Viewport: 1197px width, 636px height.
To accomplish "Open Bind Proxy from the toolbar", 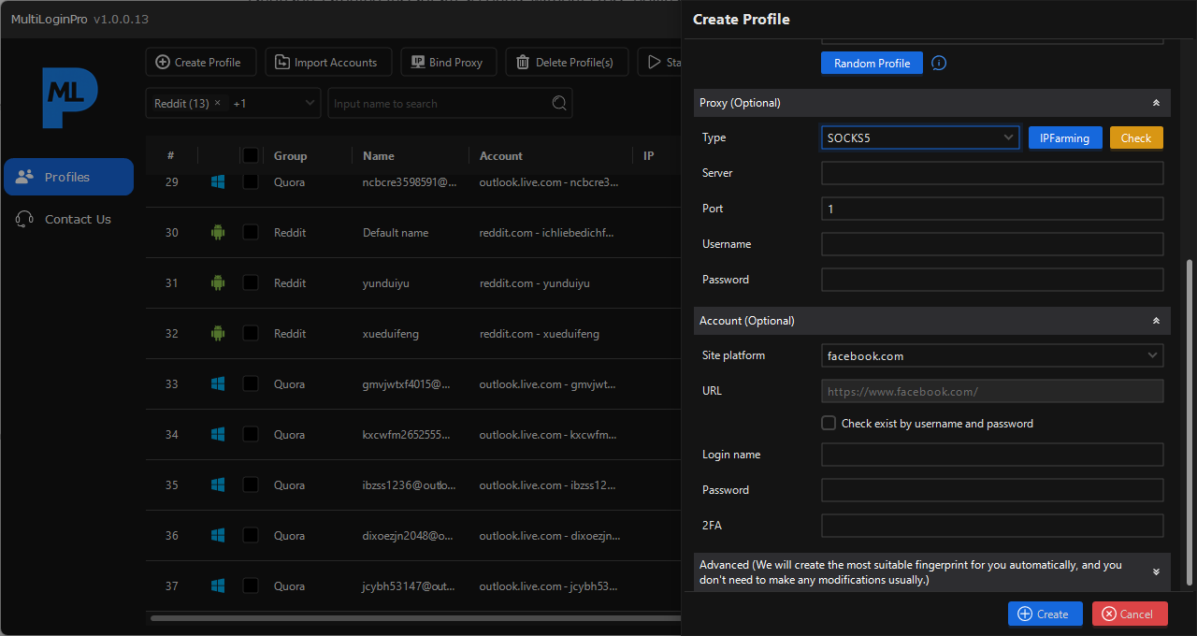I will 447,63.
